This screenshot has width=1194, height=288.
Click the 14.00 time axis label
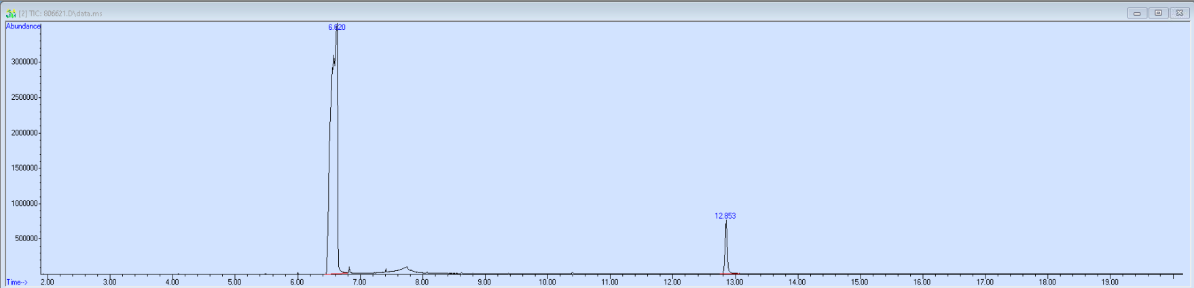797,282
